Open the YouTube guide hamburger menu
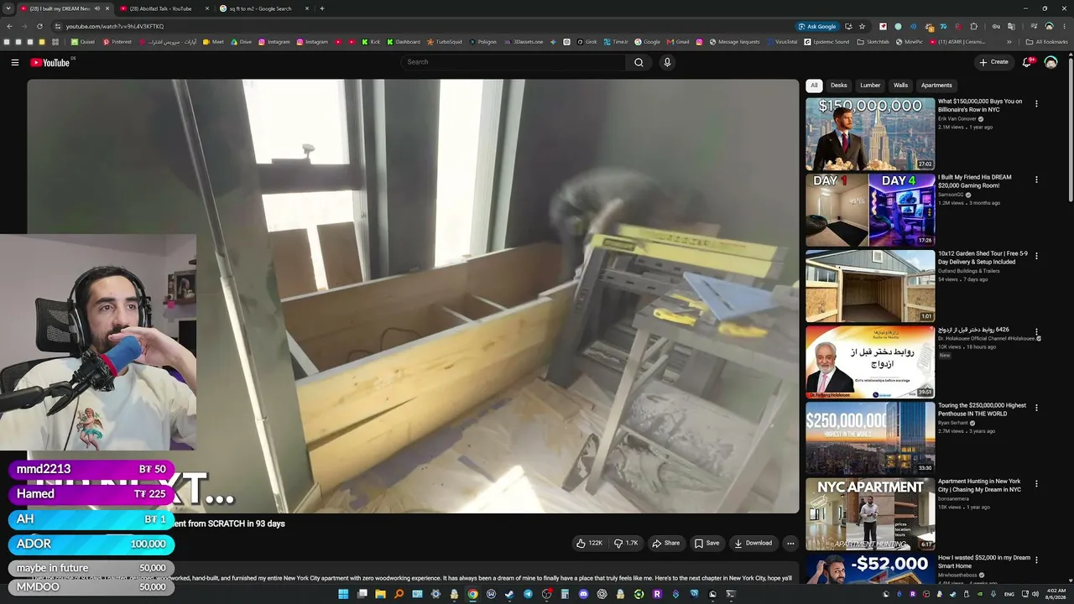The height and width of the screenshot is (604, 1074). 15,62
